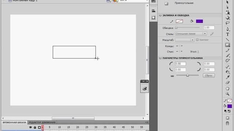Open the timeline panel options menu
The image size is (234, 131).
(x=147, y=122)
